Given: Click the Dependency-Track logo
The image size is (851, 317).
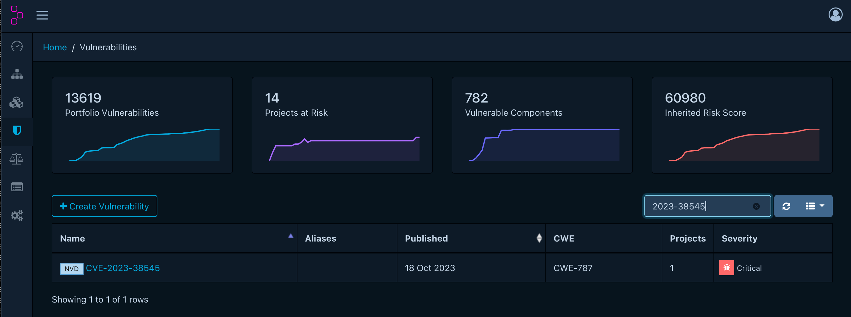Looking at the screenshot, I should (16, 15).
